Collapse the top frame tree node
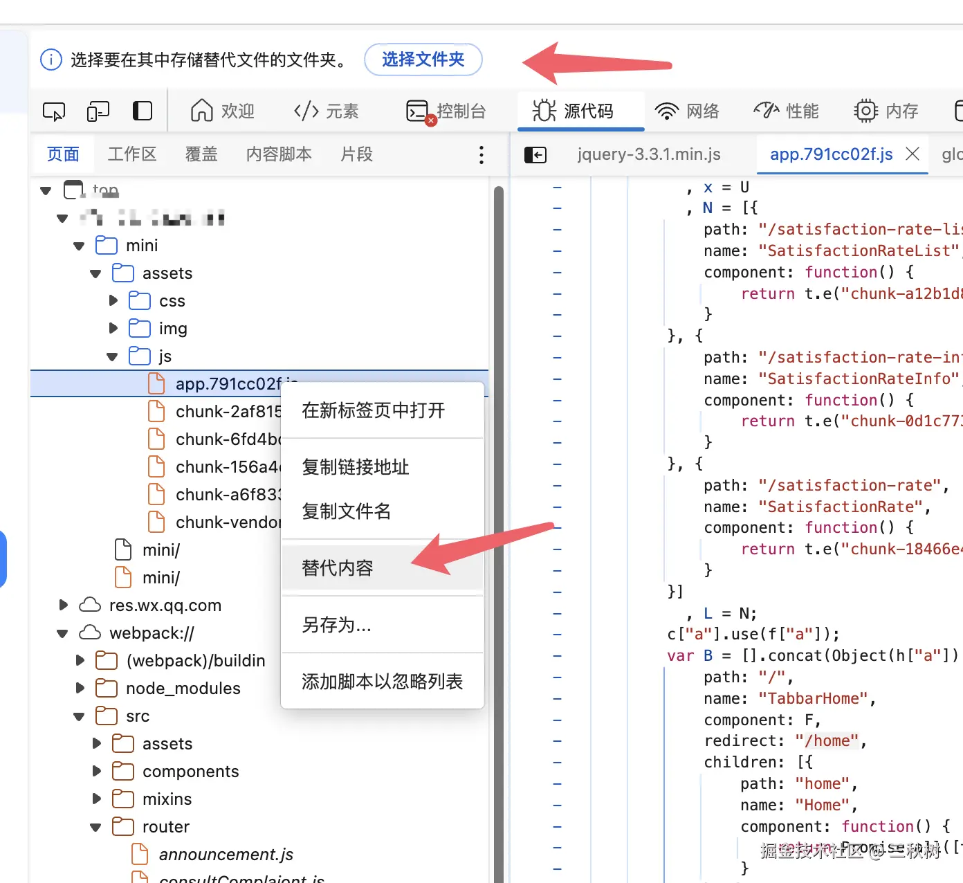963x883 pixels. pos(46,190)
